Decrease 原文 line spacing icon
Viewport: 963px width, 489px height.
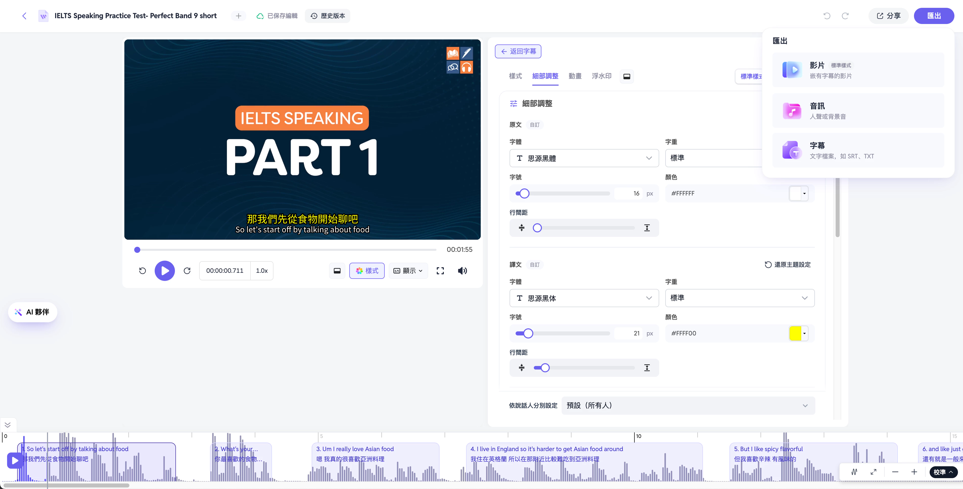[521, 228]
